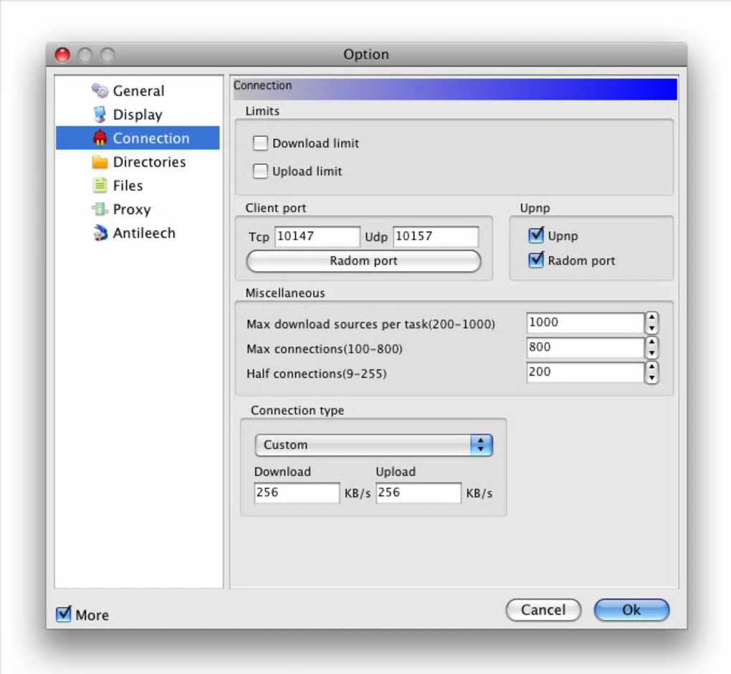Click the Proxy server icon
This screenshot has width=731, height=674.
(x=100, y=209)
